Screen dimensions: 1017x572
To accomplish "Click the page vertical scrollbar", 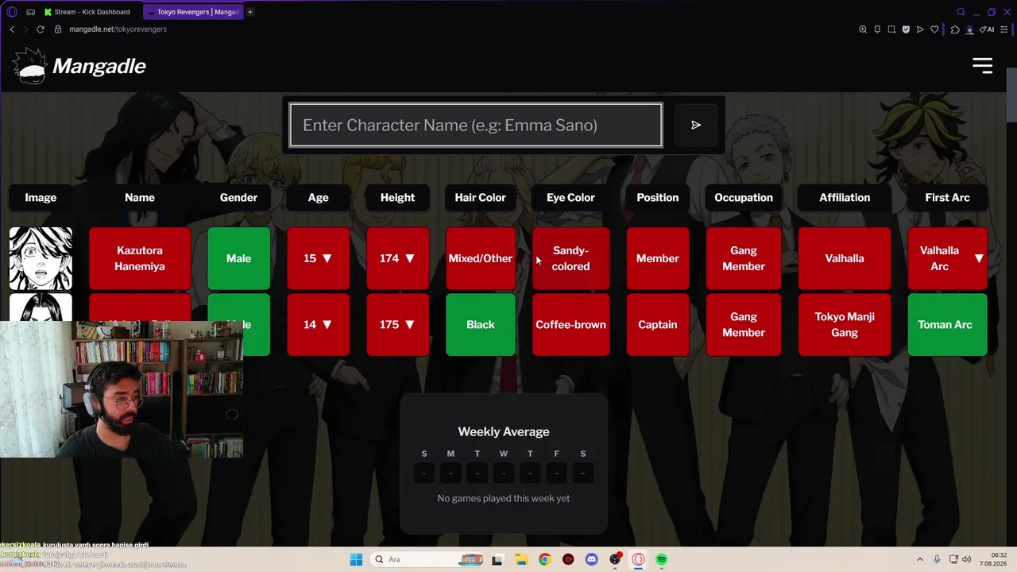I will click(x=1011, y=95).
